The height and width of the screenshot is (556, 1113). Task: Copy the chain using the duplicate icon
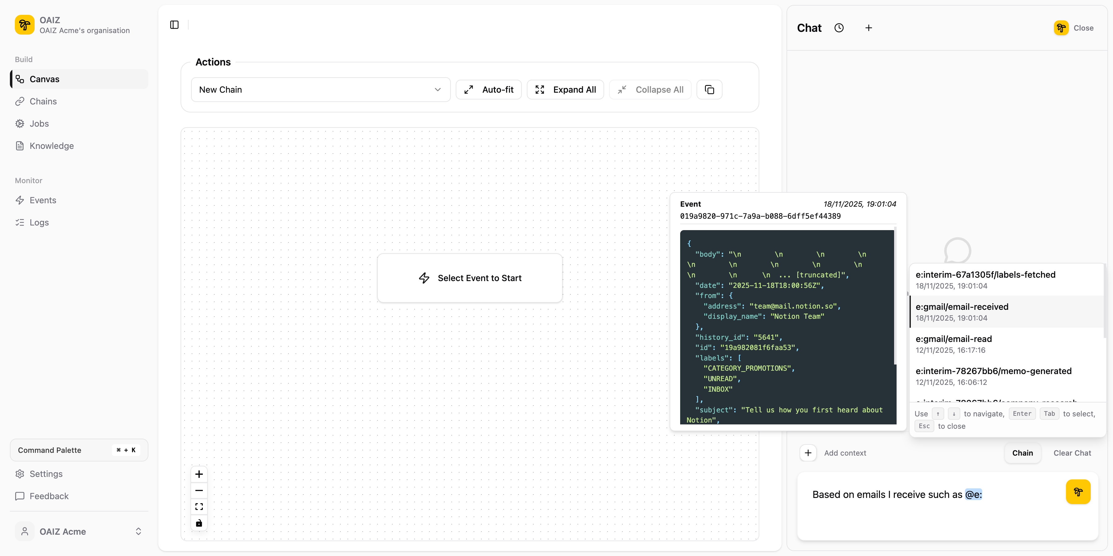click(x=709, y=89)
